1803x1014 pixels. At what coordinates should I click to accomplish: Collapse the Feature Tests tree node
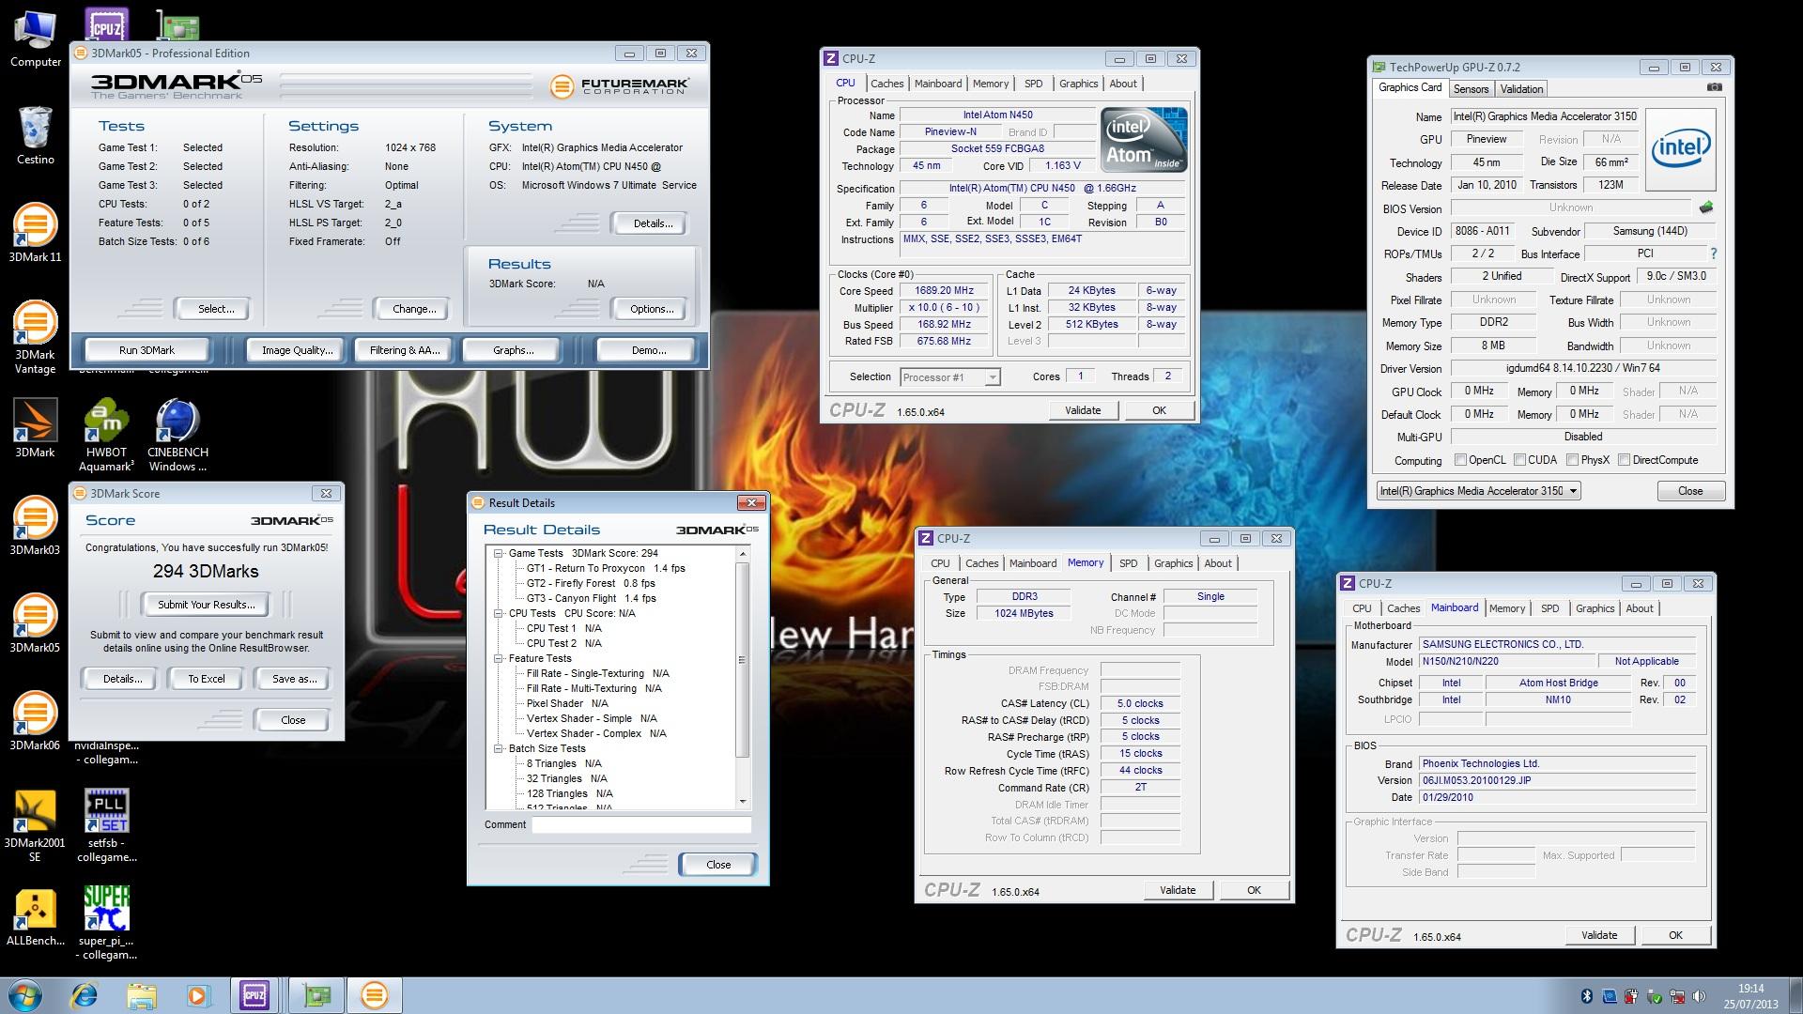pos(499,658)
